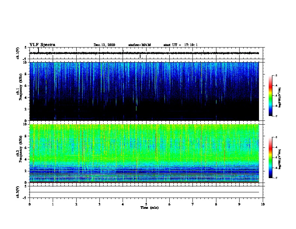The width and height of the screenshot is (296, 229).
Task: Click the ch.1 spectrogram panel
Action: 144,91
